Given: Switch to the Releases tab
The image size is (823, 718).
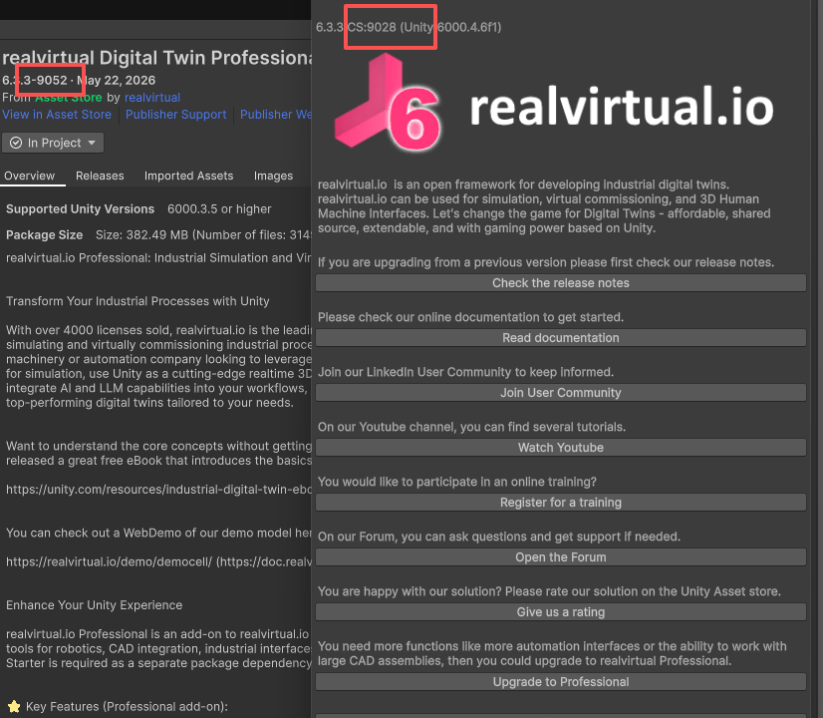Looking at the screenshot, I should click(x=100, y=176).
